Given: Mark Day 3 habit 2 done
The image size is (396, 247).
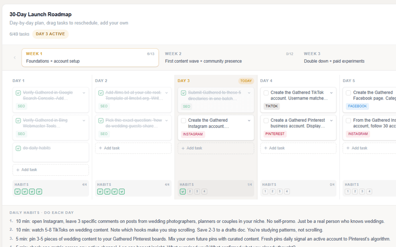Looking at the screenshot, I should [190, 191].
